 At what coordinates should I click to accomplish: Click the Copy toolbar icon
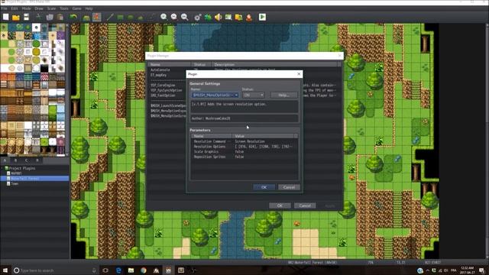49,17
